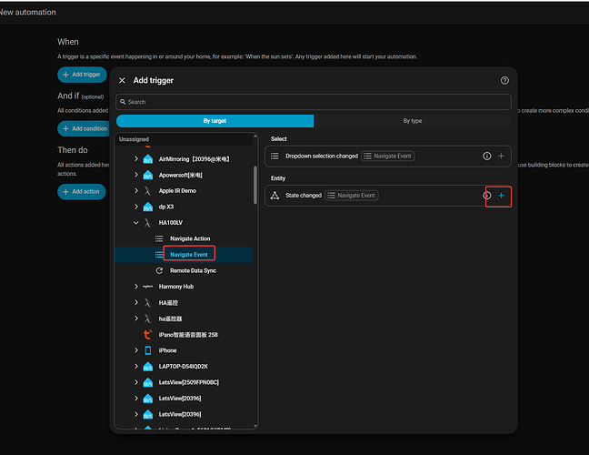Expand the ha遥控器 device entry

[136, 318]
